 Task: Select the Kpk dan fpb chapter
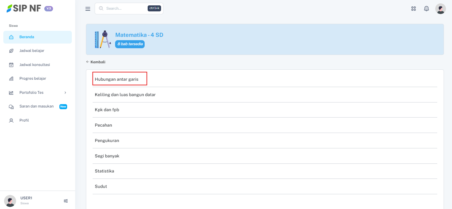coord(107,110)
